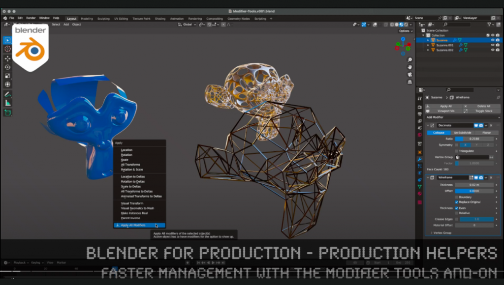This screenshot has height=285, width=504.
Task: Expand the Vertex Group section of the Wireframe modifier
Action: [435, 232]
